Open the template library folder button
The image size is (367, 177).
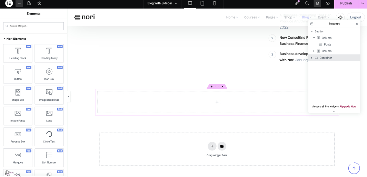(222, 146)
